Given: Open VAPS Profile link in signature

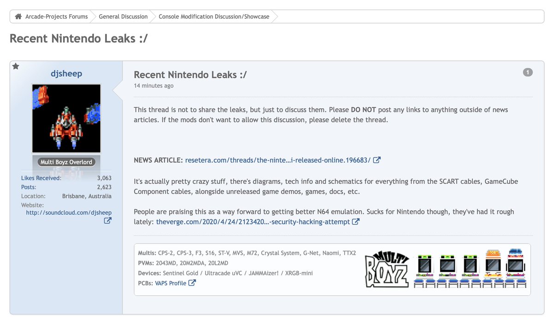Looking at the screenshot, I should [171, 283].
